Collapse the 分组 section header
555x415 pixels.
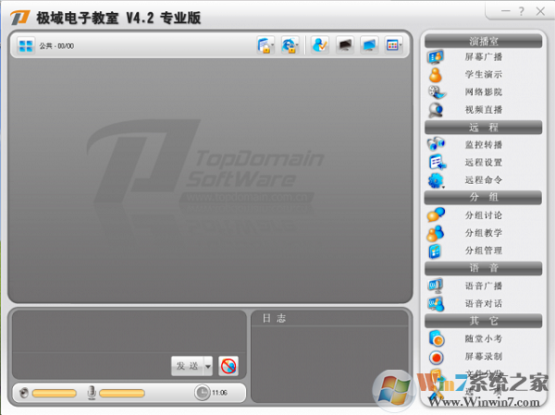tap(483, 198)
